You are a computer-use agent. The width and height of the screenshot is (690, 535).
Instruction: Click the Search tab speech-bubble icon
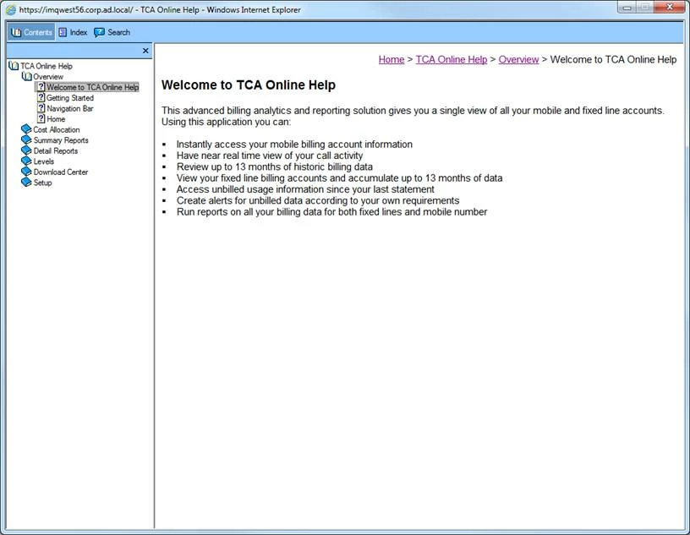(x=99, y=32)
